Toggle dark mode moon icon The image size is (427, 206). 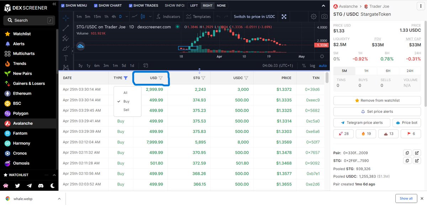(x=52, y=185)
